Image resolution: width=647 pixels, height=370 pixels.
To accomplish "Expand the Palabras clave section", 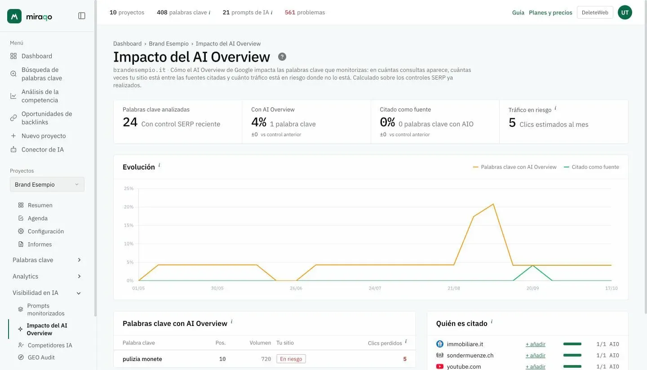I will 47,260.
